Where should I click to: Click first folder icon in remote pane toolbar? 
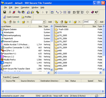[56, 22]
